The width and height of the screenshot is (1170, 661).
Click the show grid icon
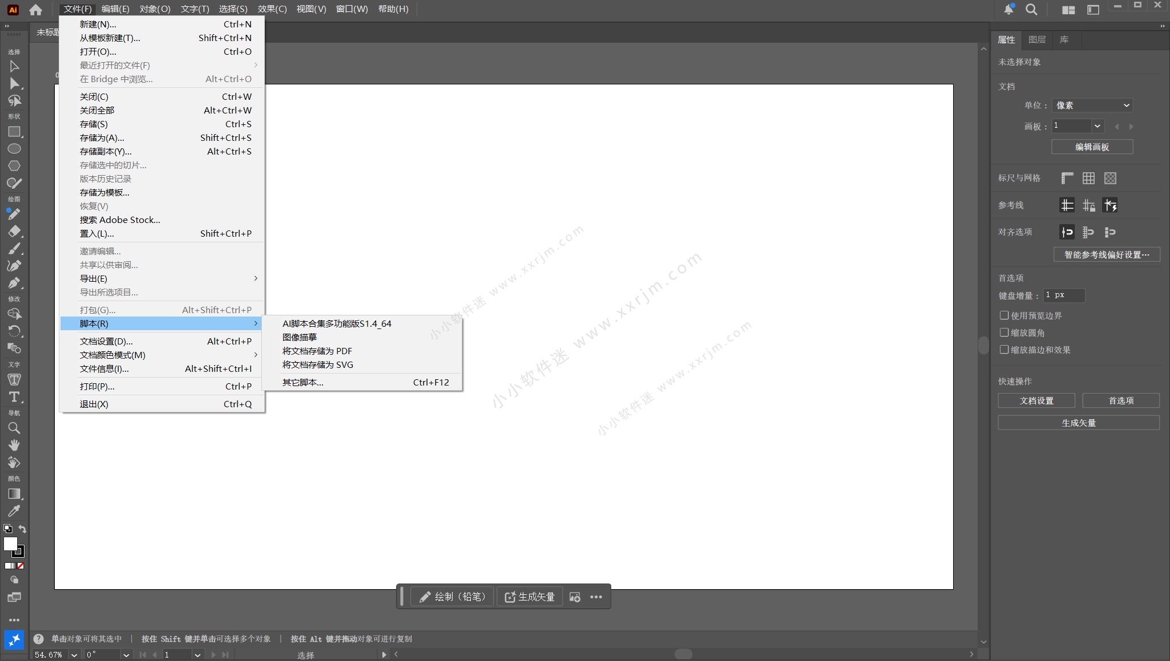click(1088, 178)
